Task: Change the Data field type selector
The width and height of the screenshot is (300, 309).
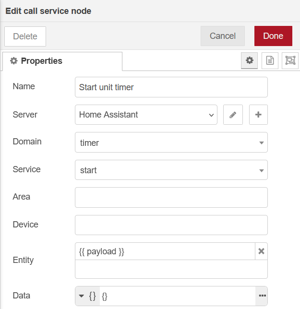Action: (87, 296)
